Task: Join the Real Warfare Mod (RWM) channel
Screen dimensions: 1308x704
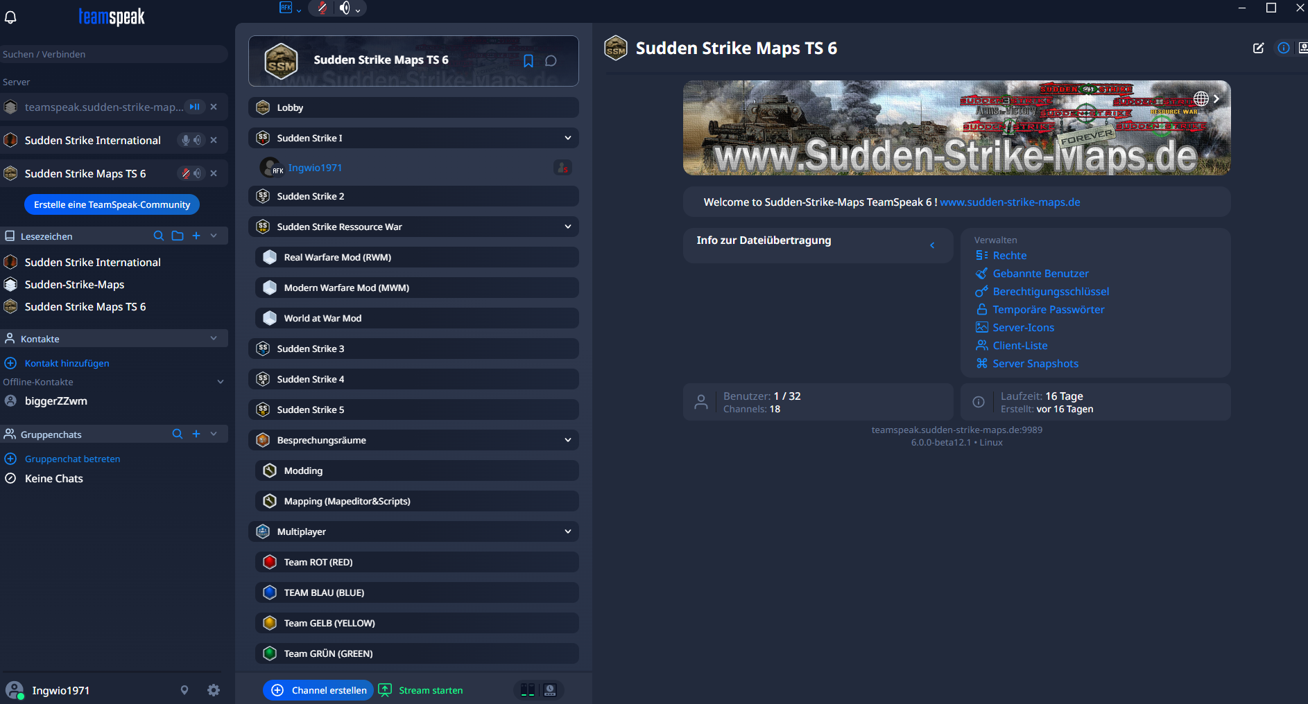Action: click(417, 257)
